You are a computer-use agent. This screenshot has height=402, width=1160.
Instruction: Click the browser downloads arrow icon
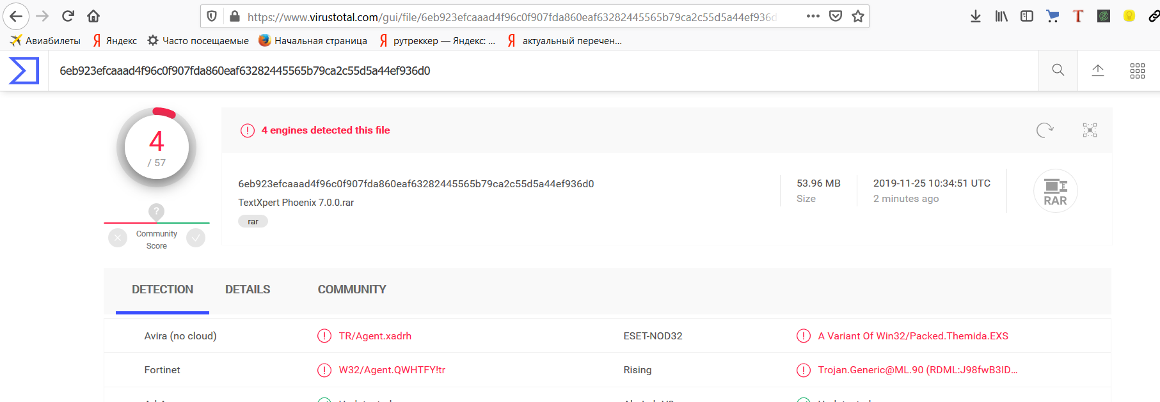[975, 17]
